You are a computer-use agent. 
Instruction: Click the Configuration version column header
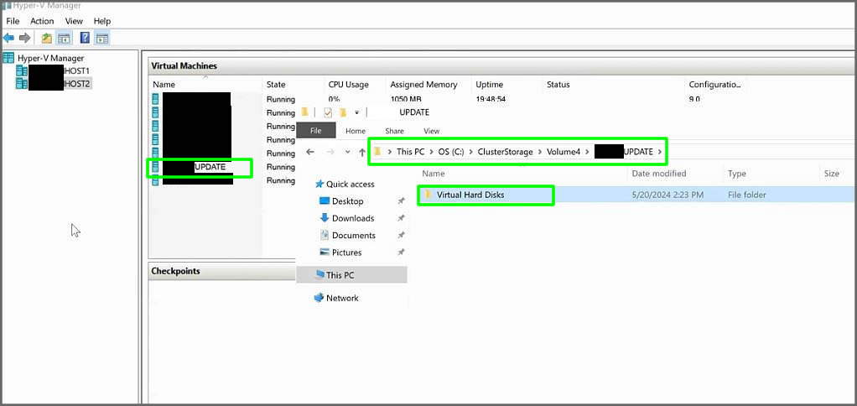pyautogui.click(x=715, y=85)
